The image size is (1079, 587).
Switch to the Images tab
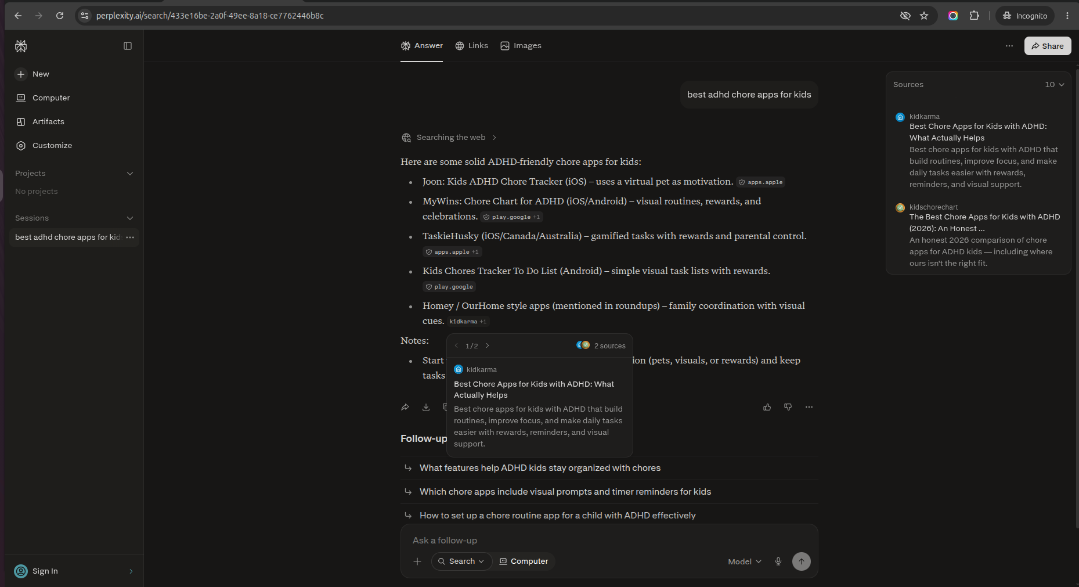[x=521, y=46]
